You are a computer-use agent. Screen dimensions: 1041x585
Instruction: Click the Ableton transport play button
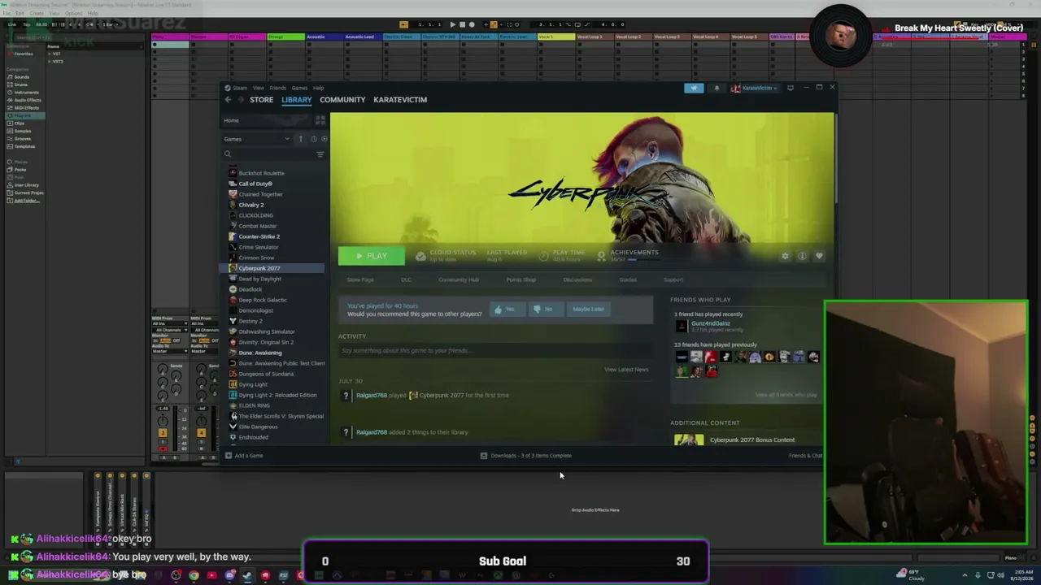point(452,24)
